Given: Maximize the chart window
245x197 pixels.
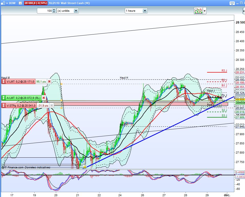Looking at the screenshot, I should coord(241,3).
